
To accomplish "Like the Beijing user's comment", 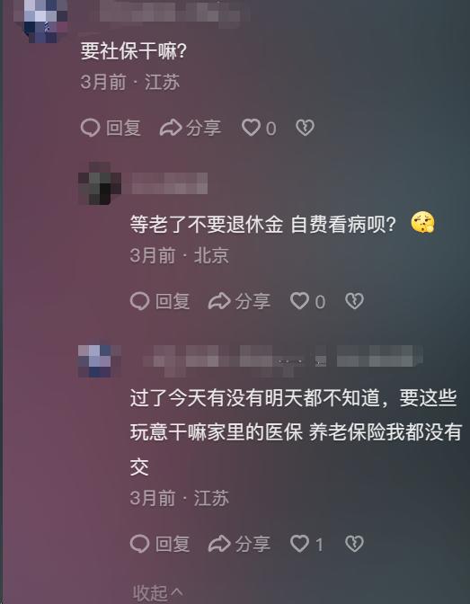I will pyautogui.click(x=308, y=301).
